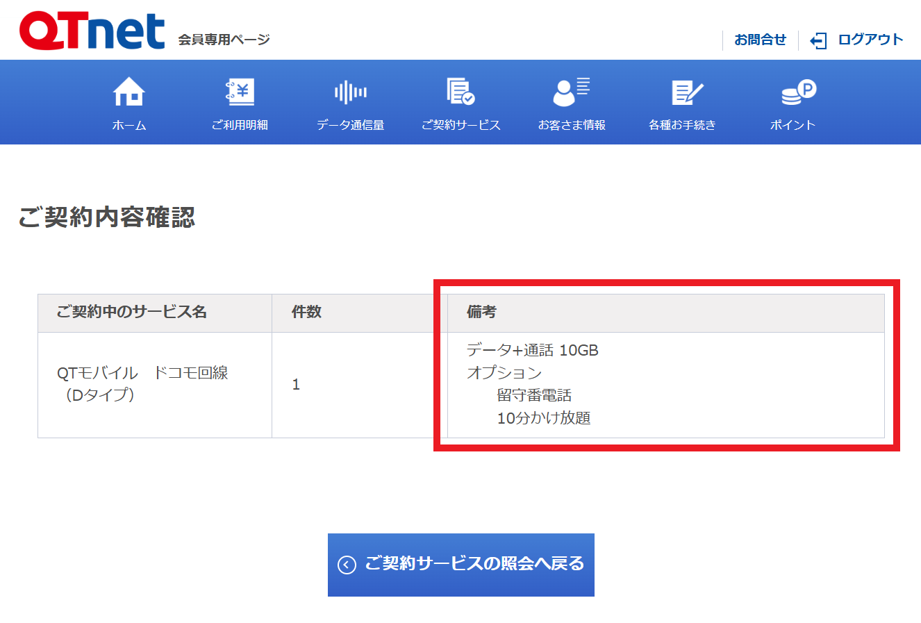Click the 各種お手続き pencil form icon

coord(686,92)
